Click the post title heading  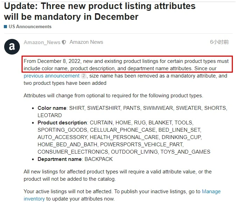100,11
